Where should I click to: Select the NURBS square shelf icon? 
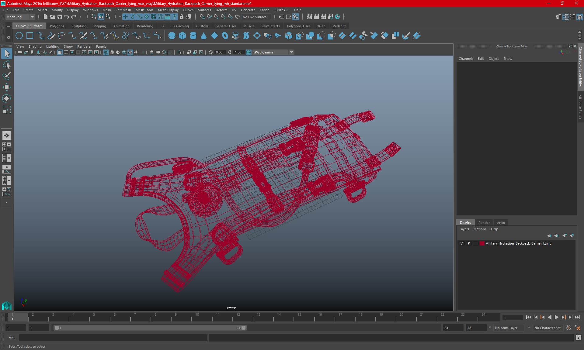click(30, 36)
